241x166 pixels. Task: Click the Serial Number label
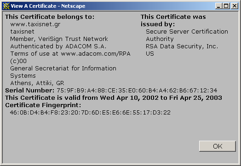click(29, 91)
